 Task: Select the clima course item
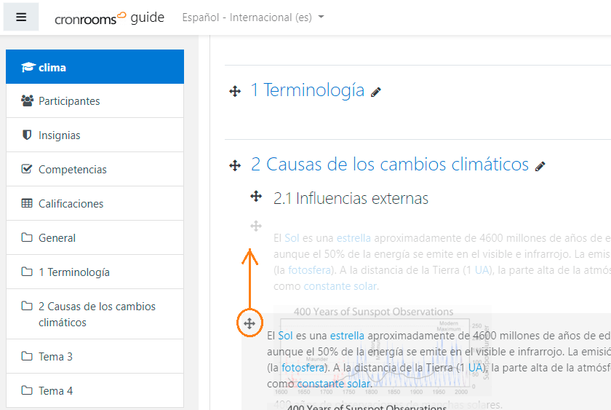[95, 67]
